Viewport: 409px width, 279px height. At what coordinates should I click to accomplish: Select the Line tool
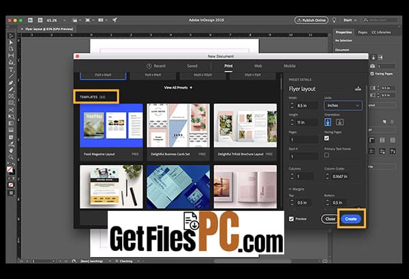(11, 76)
